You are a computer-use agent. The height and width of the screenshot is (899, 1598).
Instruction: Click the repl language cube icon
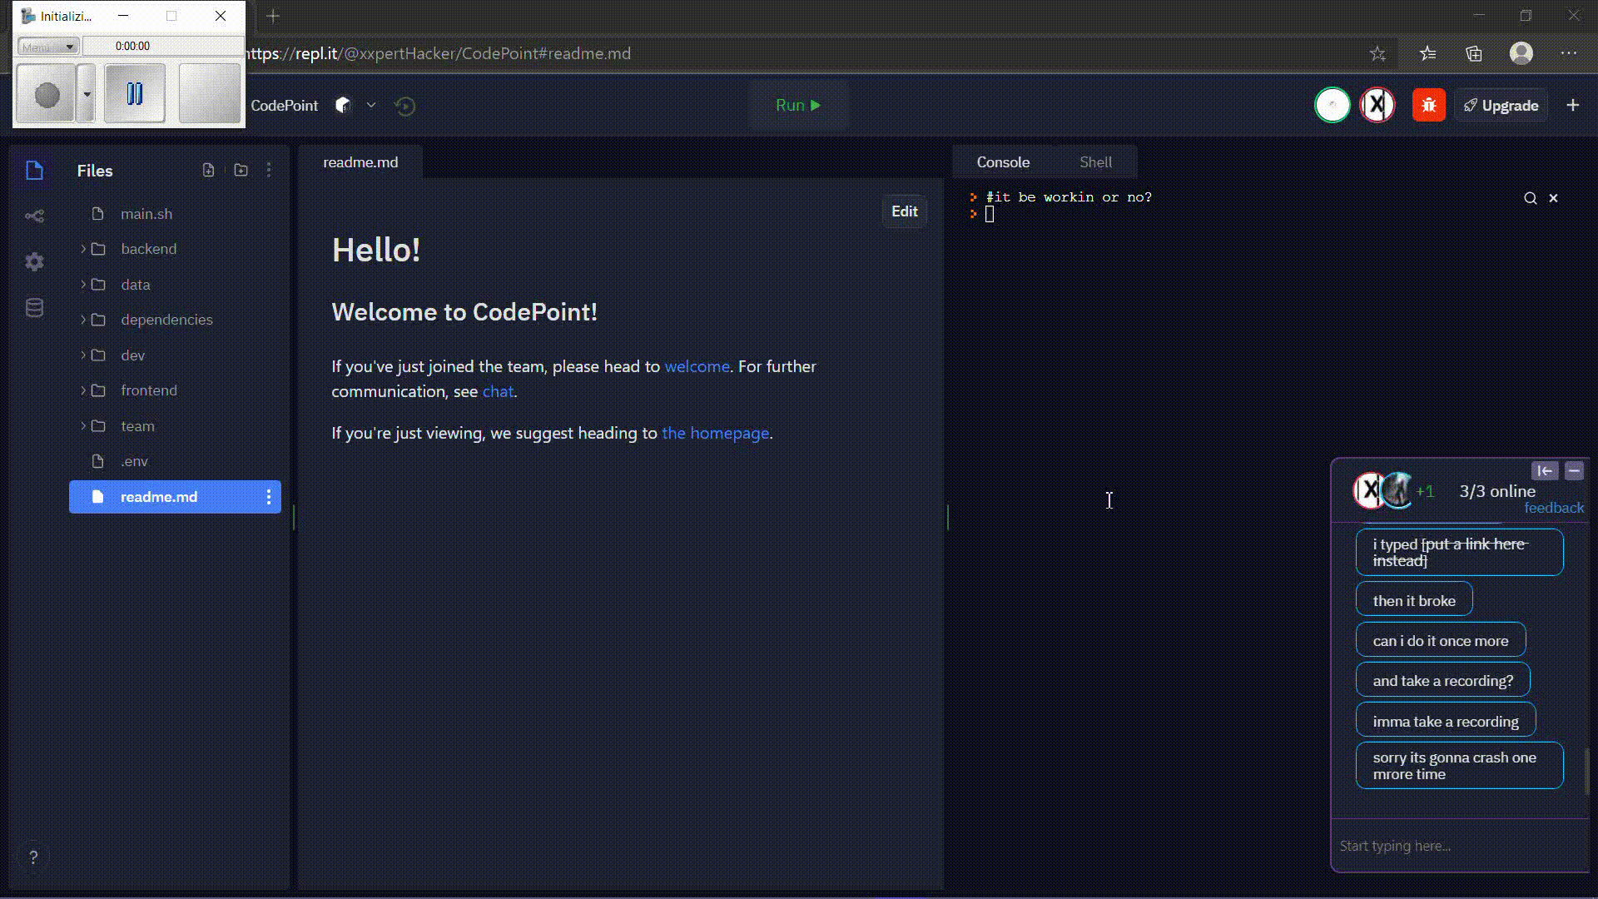click(343, 106)
